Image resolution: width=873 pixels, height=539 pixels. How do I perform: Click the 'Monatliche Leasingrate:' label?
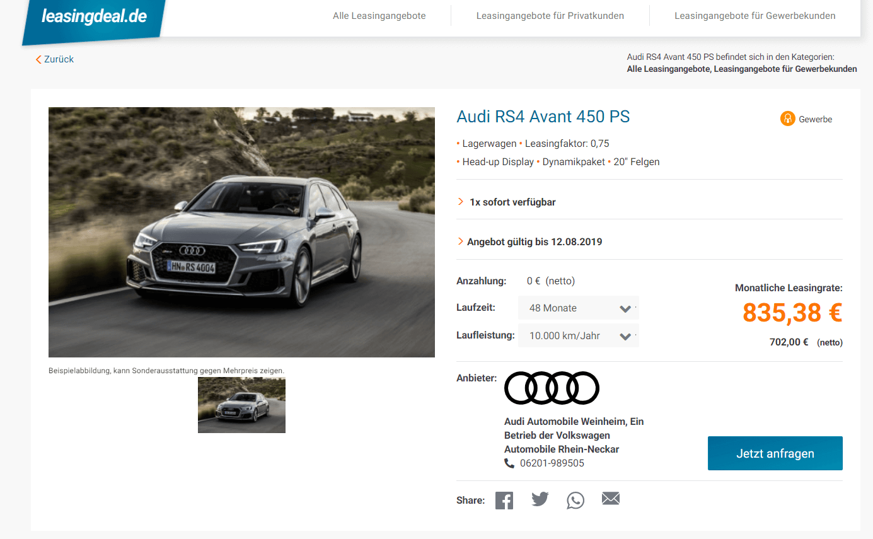tap(789, 288)
